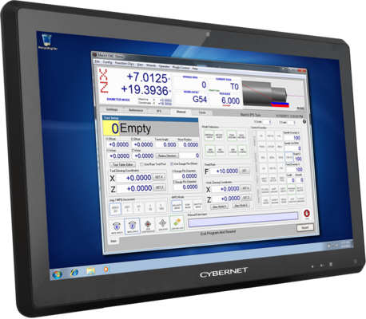Click the Prev Tool button
This screenshot has width=366, height=319.
coord(282,179)
